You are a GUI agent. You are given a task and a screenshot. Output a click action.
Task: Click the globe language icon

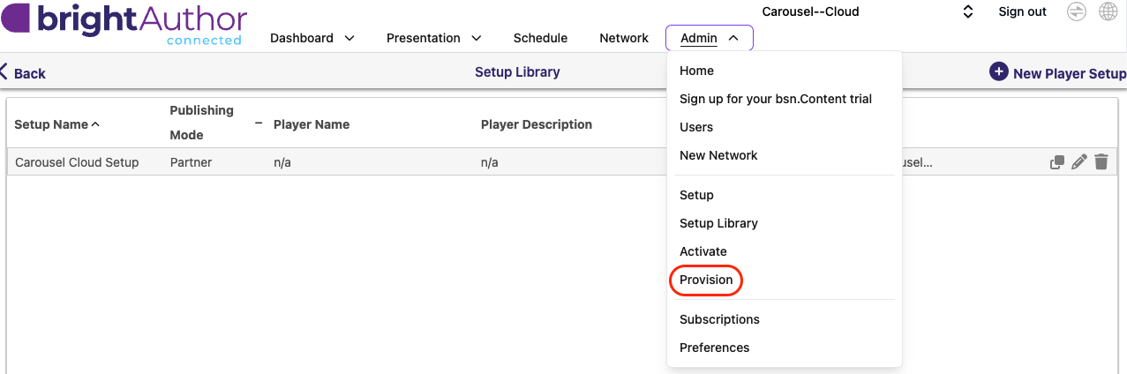[1108, 11]
